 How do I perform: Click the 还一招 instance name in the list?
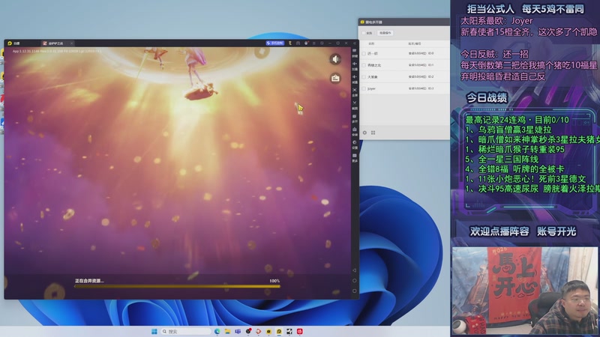click(x=372, y=53)
